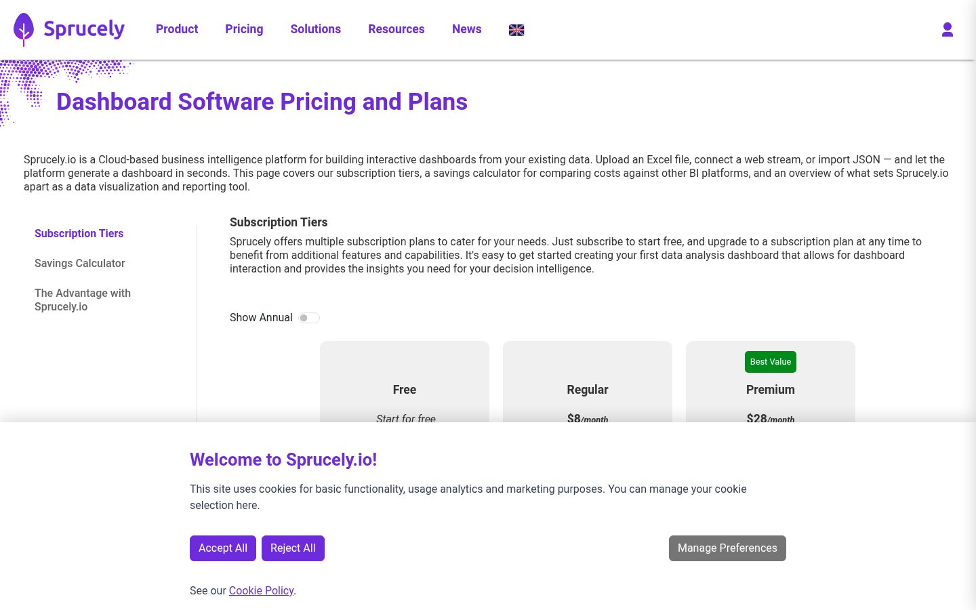Open the user account icon
This screenshot has height=610, width=976.
[x=948, y=29]
